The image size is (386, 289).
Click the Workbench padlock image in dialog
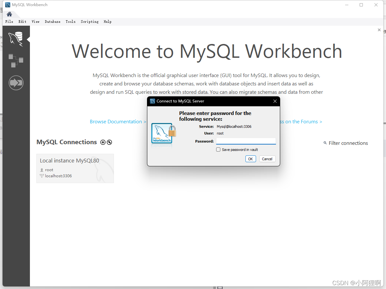tap(164, 135)
